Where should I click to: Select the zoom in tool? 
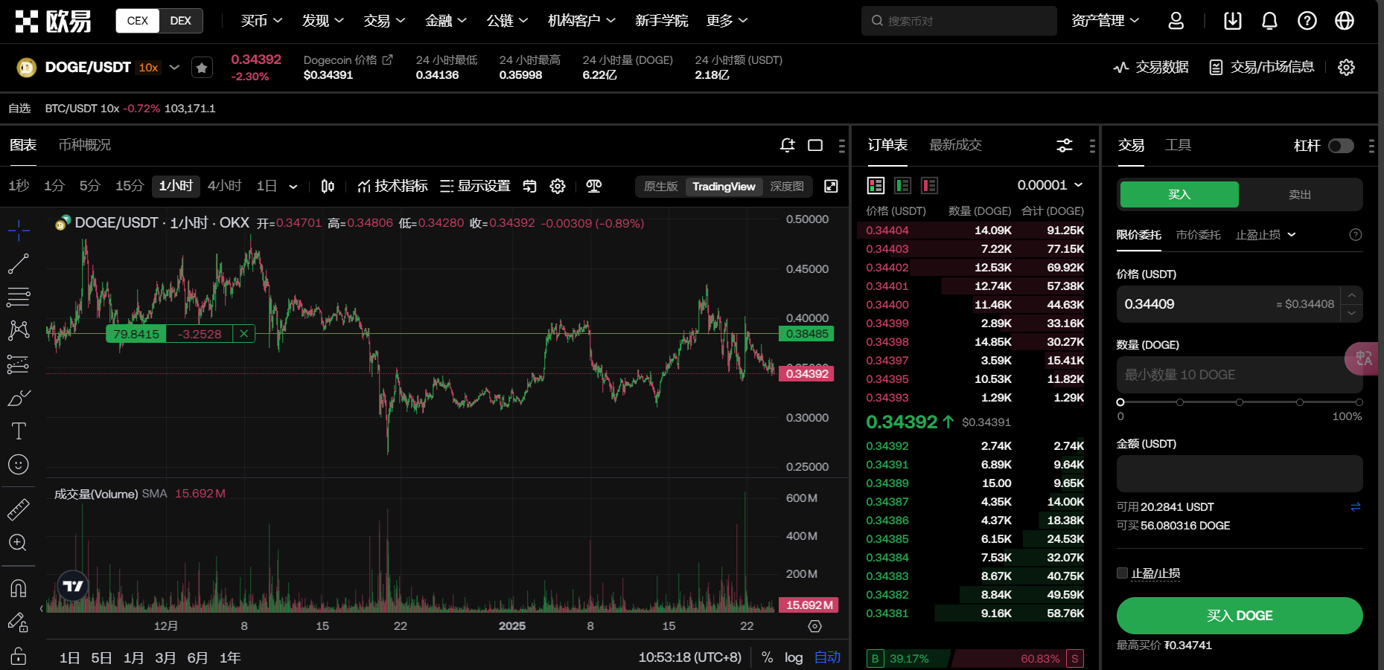point(19,543)
